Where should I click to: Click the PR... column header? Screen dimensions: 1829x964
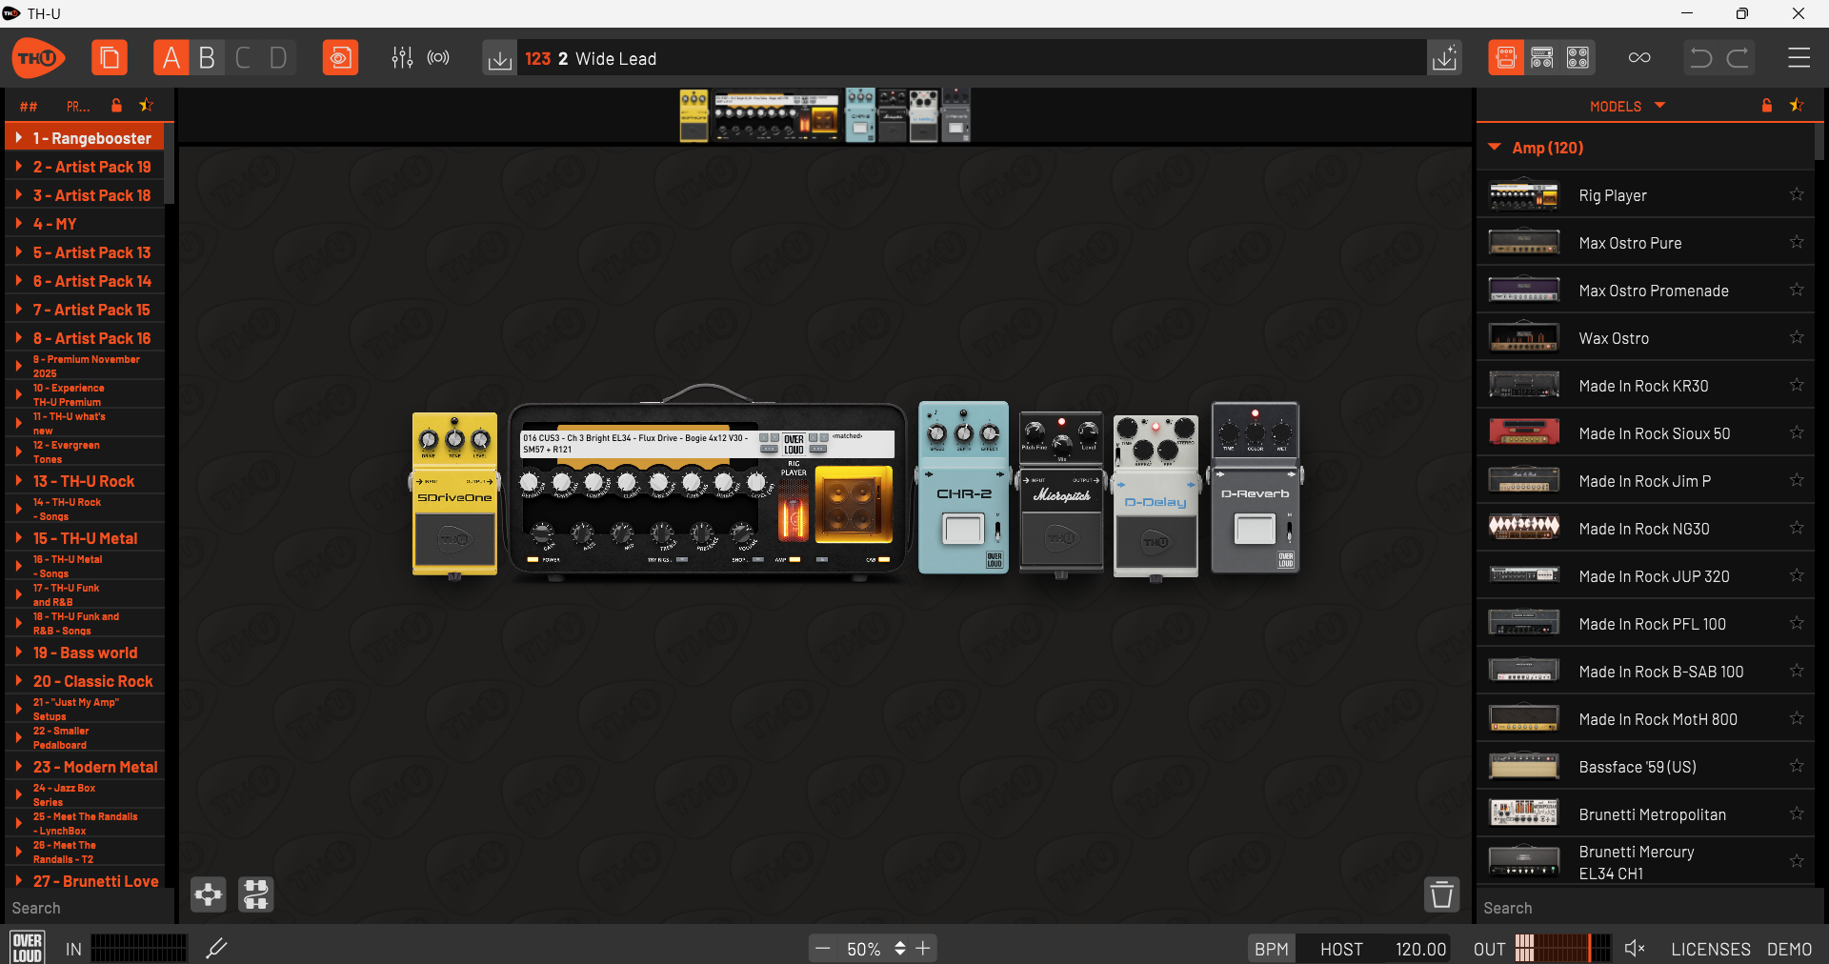coord(78,107)
